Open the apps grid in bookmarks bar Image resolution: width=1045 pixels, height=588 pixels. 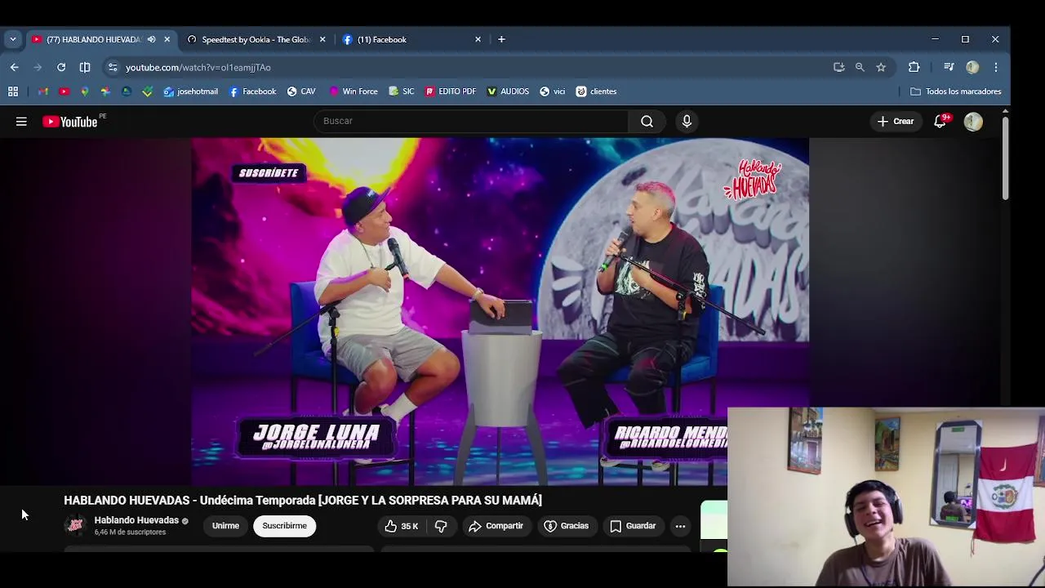[13, 91]
